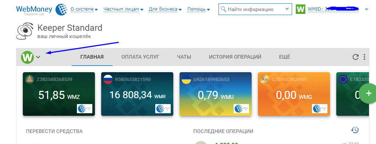This screenshot has height=144, width=376.
Task: Click the green W avatar in the Keeper toolbar
Action: [27, 57]
